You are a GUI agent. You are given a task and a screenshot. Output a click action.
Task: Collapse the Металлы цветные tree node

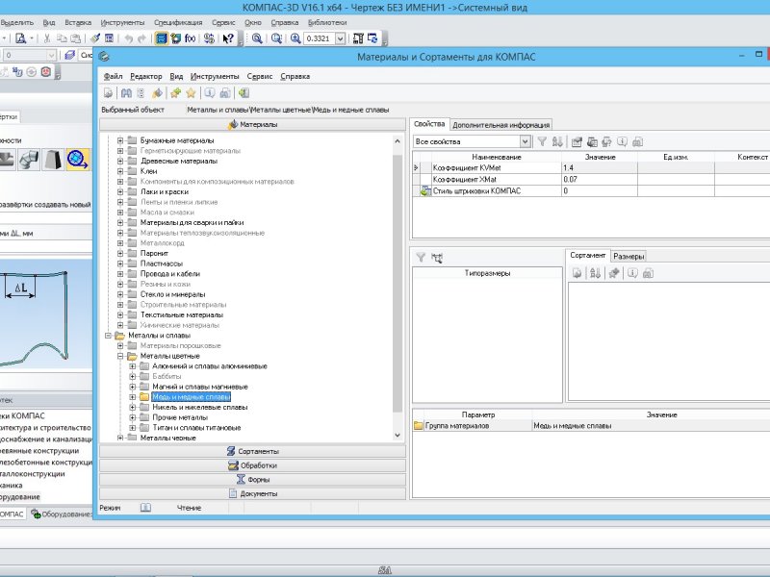120,356
